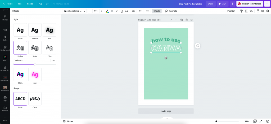Screen dimensions: 271x124
Task: Select the Hollow text style
Action: click(x=20, y=48)
